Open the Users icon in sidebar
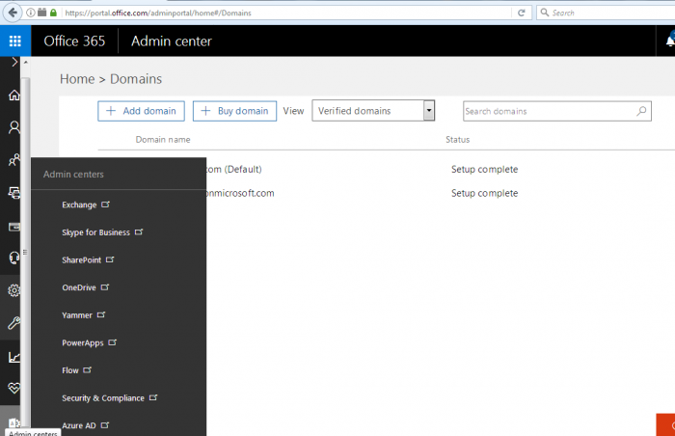This screenshot has height=436, width=675. coord(14,127)
